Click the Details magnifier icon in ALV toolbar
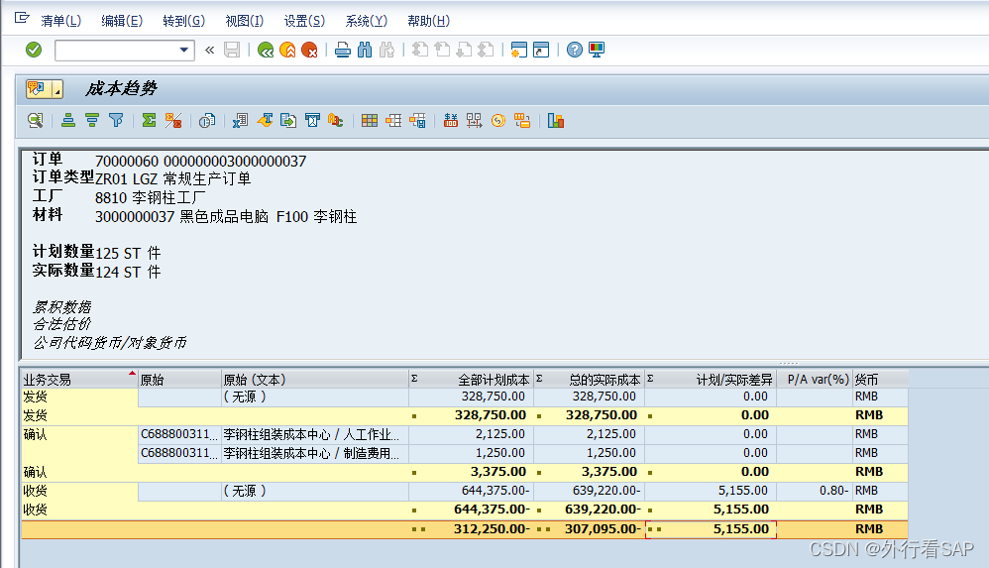 [36, 121]
